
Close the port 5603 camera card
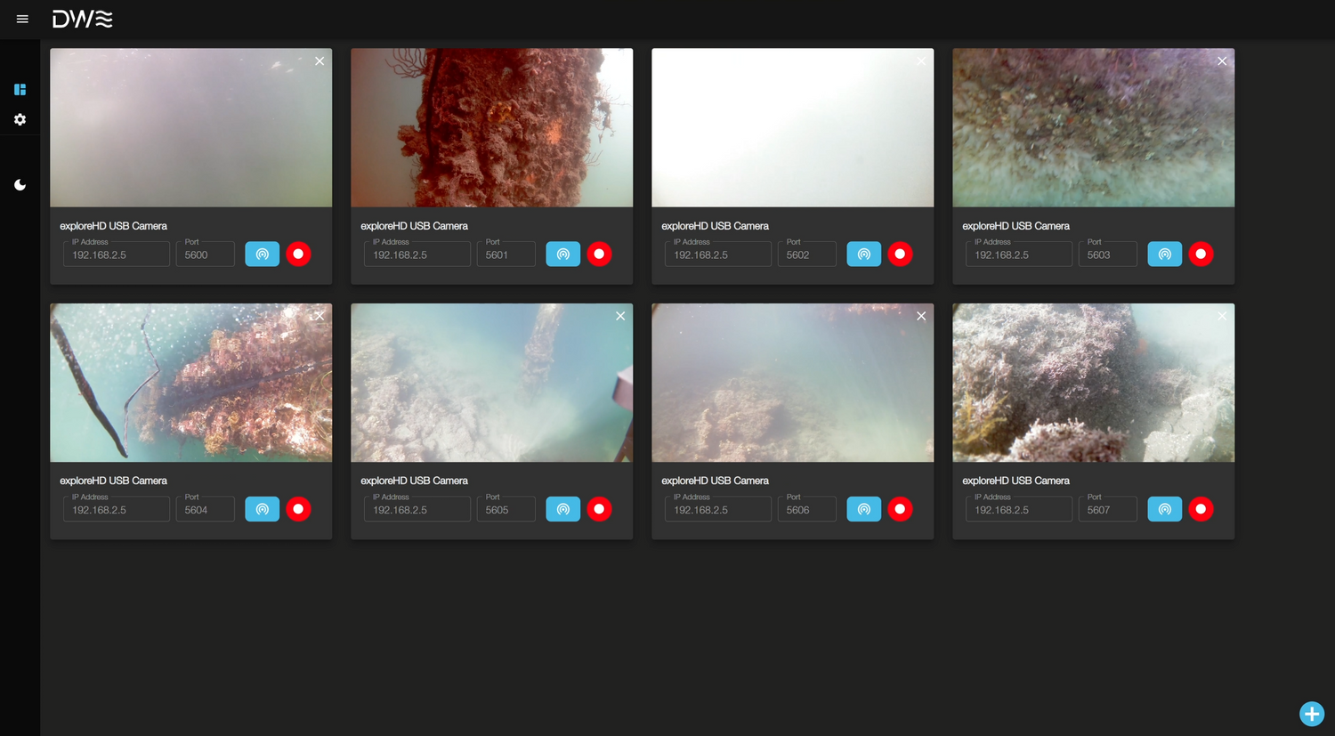click(x=1222, y=61)
